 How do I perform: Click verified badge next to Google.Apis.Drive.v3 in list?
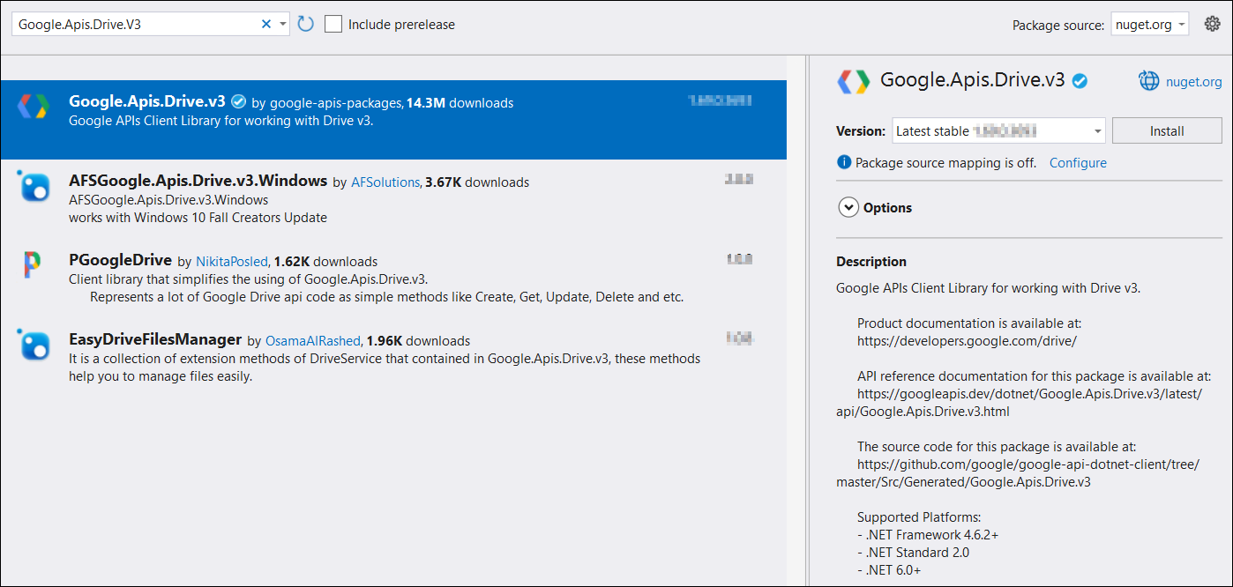tap(238, 102)
